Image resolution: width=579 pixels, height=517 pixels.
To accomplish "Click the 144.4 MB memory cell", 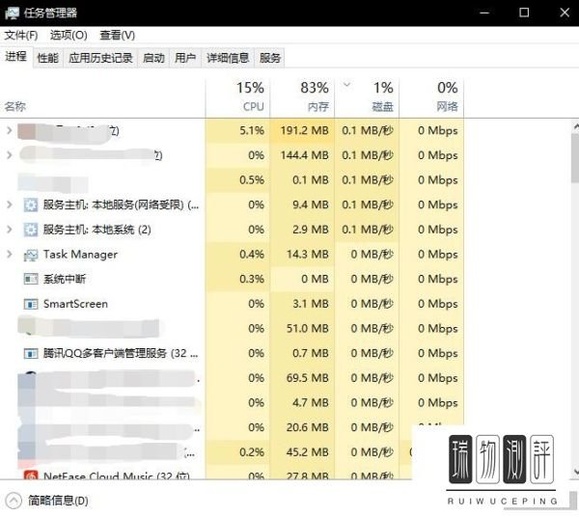I will point(302,155).
